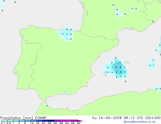Select the 30–35 mm purple legend swatch
The height and width of the screenshot is (124, 161).
(57, 121)
